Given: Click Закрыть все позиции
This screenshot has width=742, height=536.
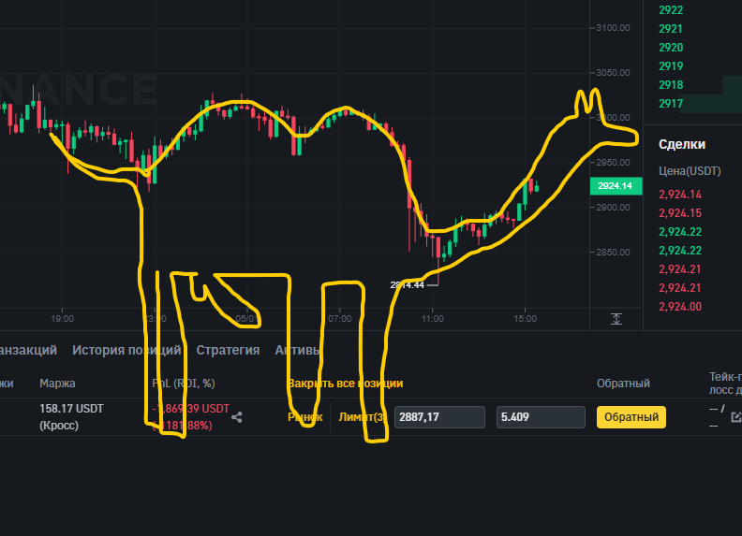Looking at the screenshot, I should click(x=345, y=384).
